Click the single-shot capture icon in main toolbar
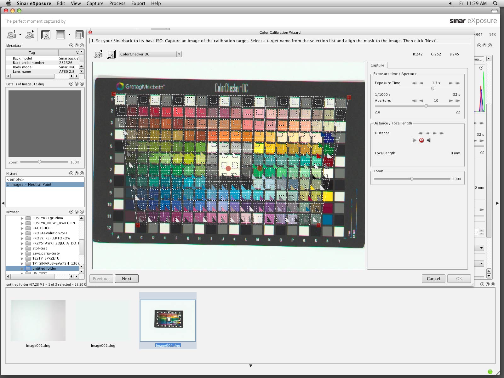The image size is (504, 378). 12,34
